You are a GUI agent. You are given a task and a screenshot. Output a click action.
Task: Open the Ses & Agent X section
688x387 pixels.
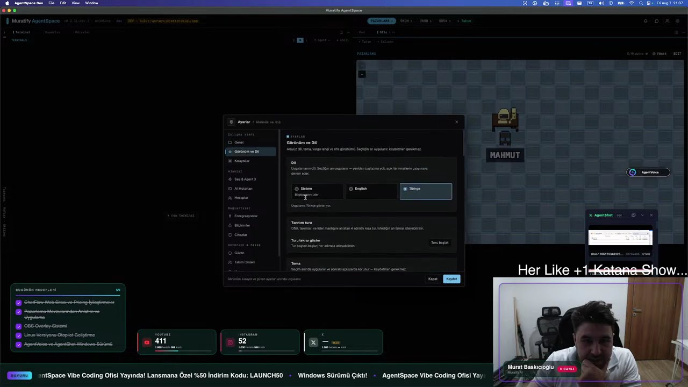250,179
